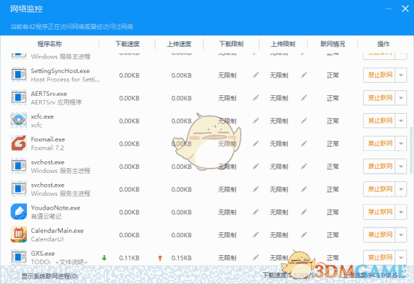414x284 pixels.
Task: Click the 下载限制 column header
Action: [x=231, y=44]
